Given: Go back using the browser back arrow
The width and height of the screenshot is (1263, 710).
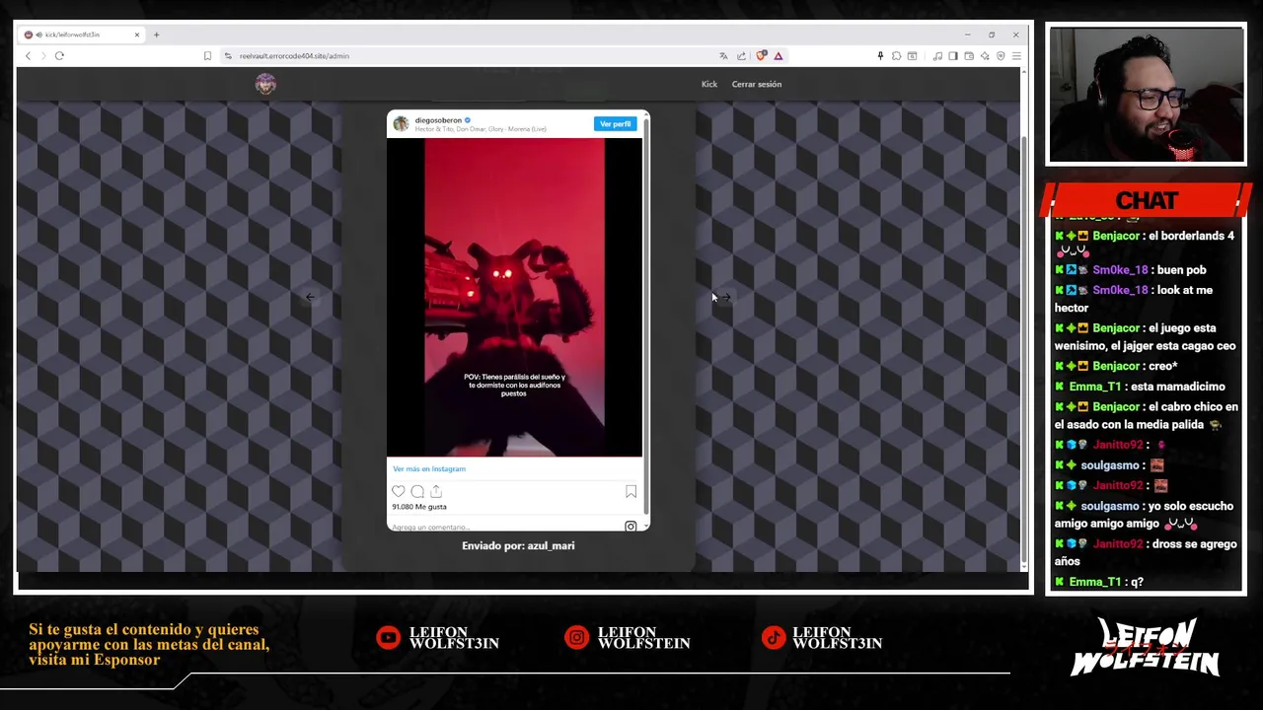Looking at the screenshot, I should (28, 56).
